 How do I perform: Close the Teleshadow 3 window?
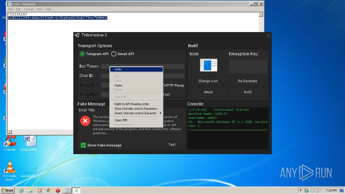[268, 35]
